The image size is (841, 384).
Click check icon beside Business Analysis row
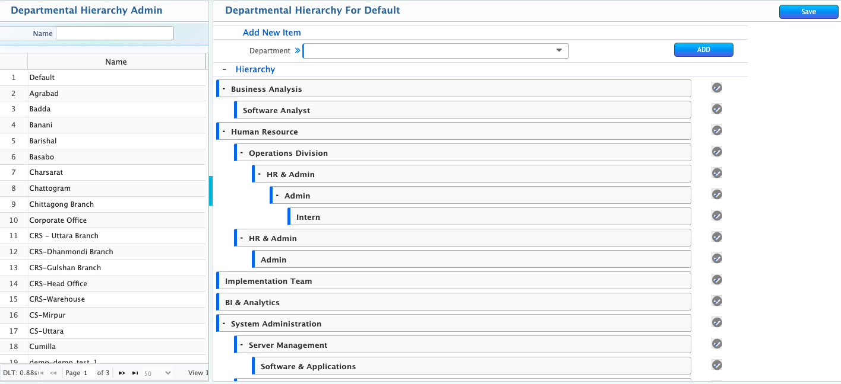click(x=717, y=88)
